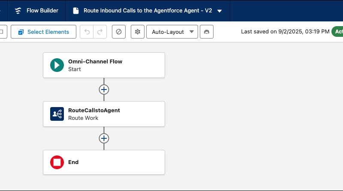Screen dimensions: 343x191
Task: Click the Undo arrow button
Action: click(x=87, y=32)
